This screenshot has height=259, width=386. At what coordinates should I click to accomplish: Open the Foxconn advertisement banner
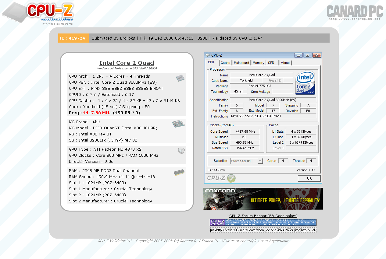(x=263, y=199)
